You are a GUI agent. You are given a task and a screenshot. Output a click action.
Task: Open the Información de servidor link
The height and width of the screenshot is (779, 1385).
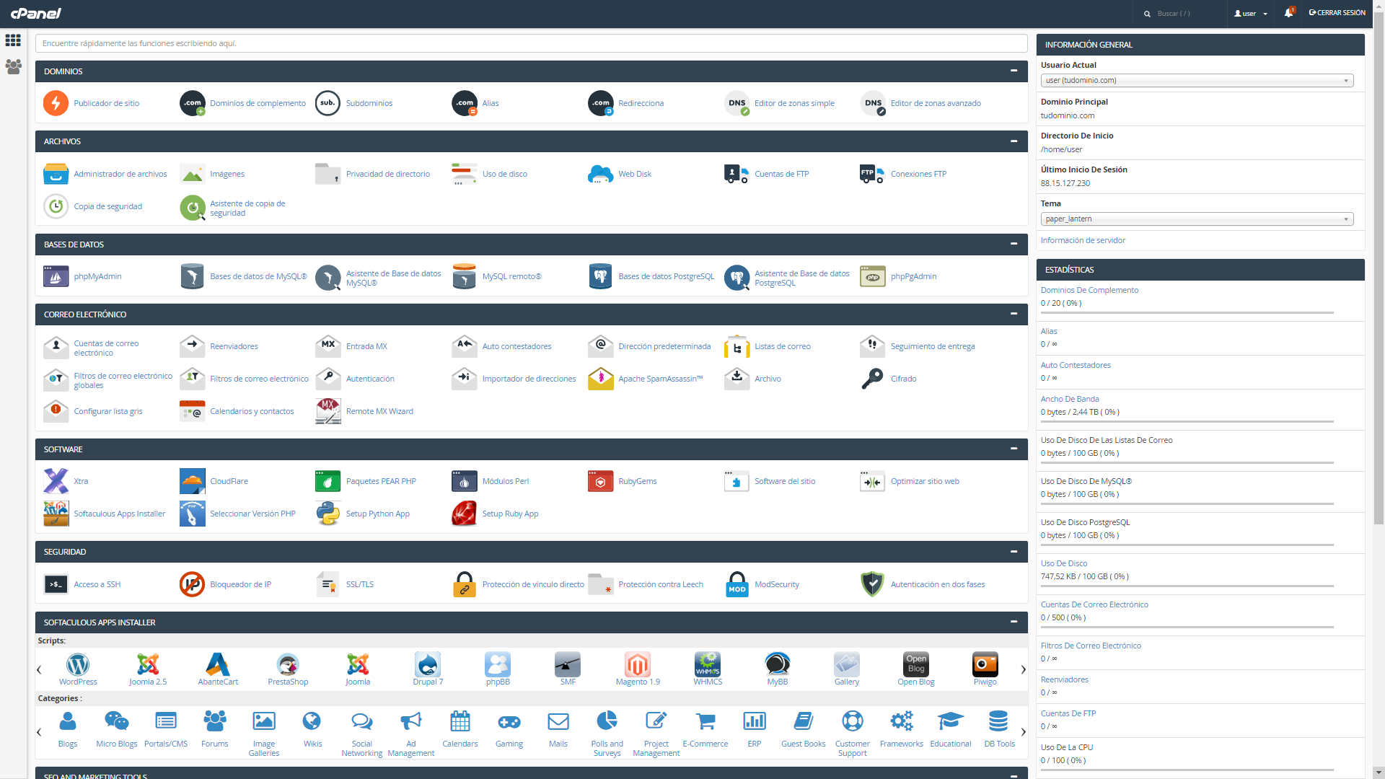coord(1083,240)
